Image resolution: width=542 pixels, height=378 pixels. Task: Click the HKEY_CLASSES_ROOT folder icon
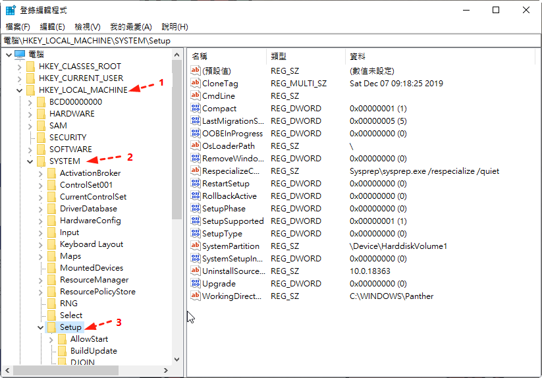click(31, 66)
